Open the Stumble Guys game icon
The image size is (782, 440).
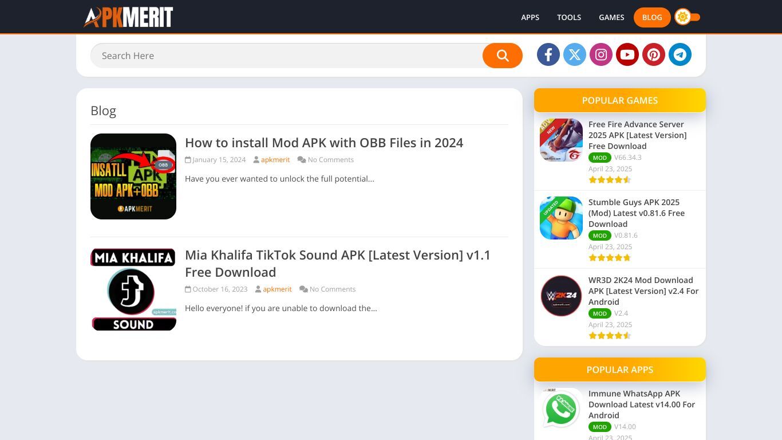(x=561, y=218)
